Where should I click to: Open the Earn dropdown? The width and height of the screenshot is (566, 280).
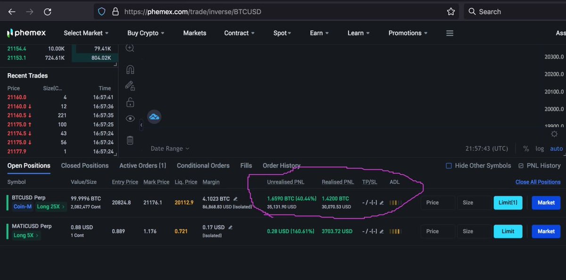pos(319,33)
